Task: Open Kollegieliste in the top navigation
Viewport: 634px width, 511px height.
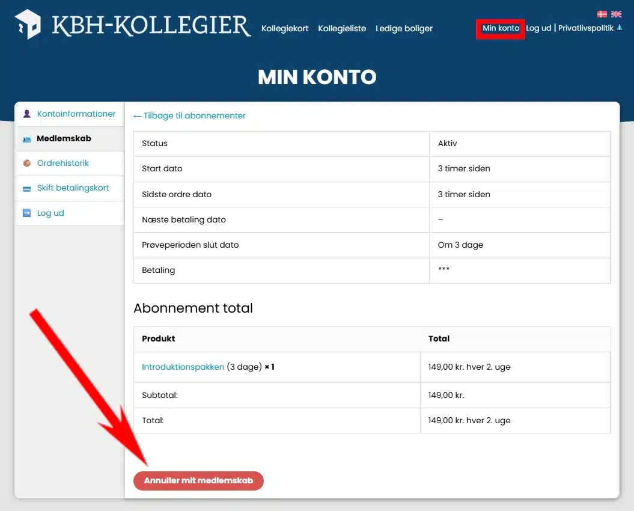Action: (342, 28)
